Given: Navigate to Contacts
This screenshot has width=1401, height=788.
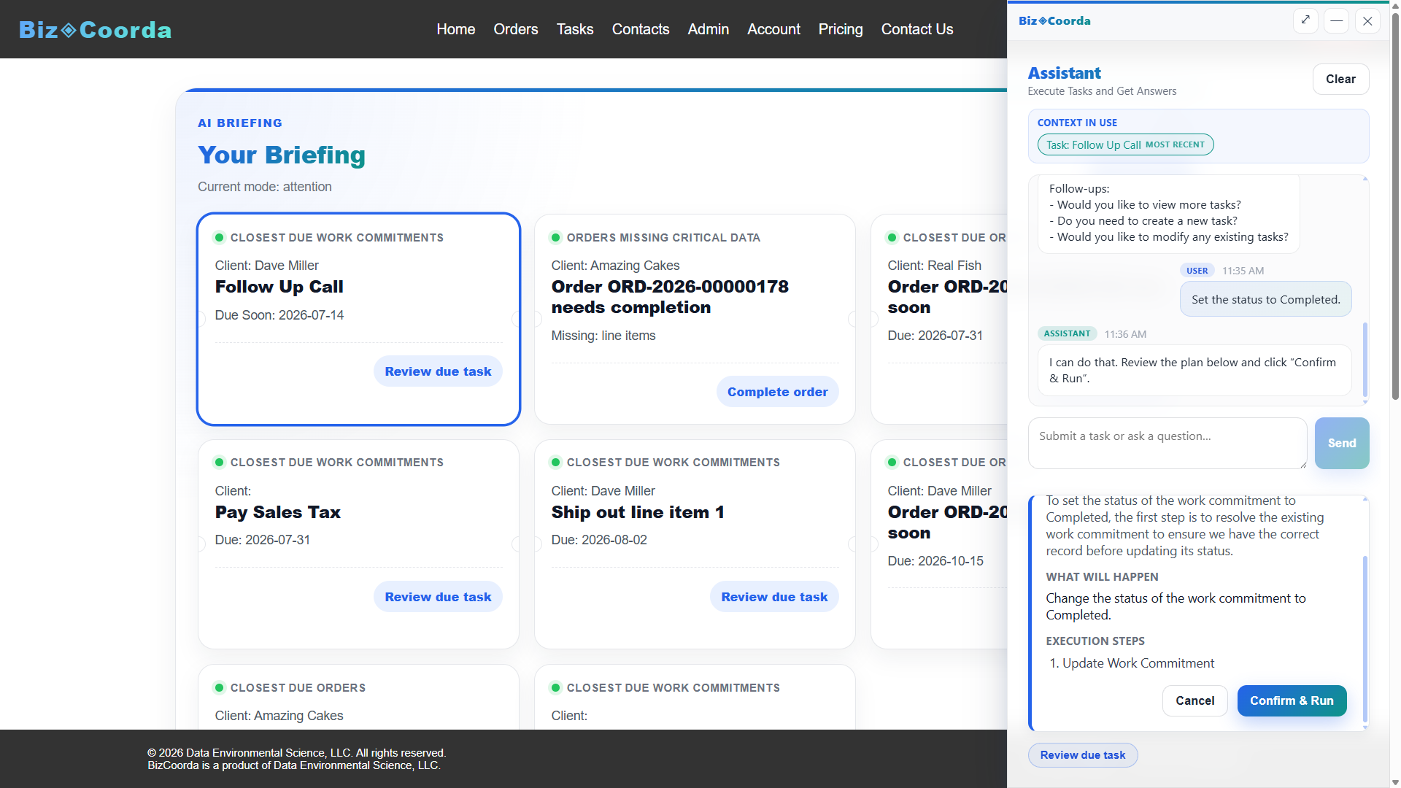Looking at the screenshot, I should click(641, 29).
